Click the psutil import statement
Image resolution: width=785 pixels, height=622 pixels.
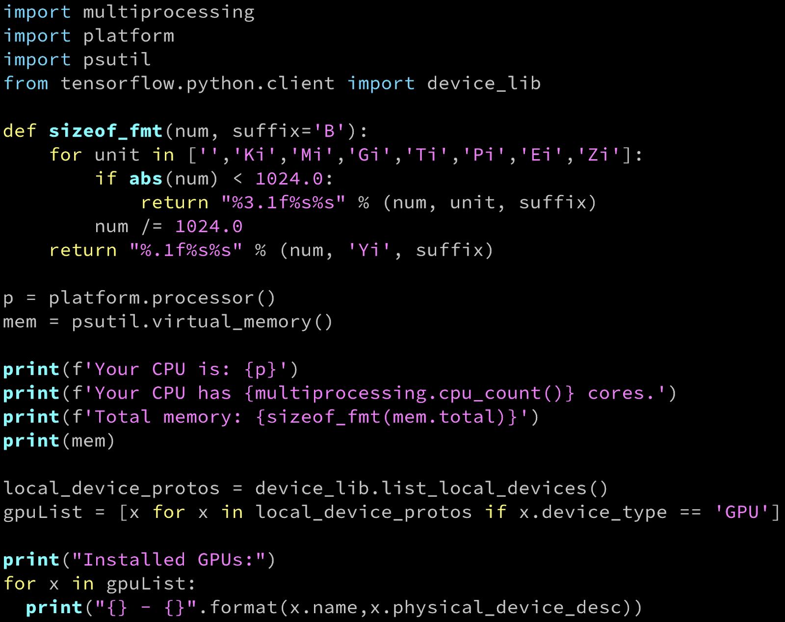click(76, 59)
